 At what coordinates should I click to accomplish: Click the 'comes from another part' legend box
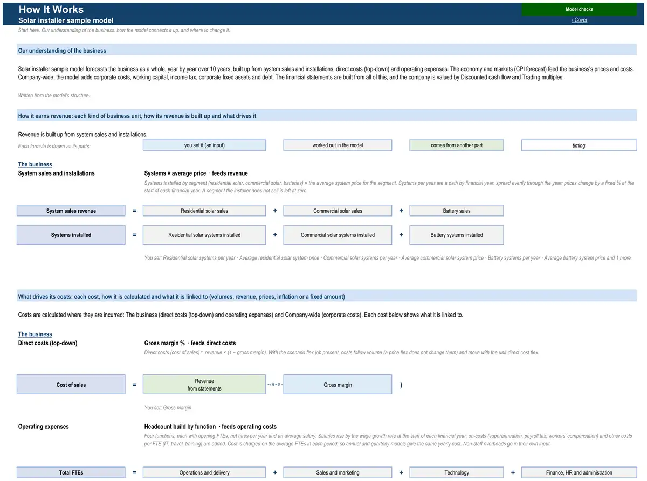[457, 145]
